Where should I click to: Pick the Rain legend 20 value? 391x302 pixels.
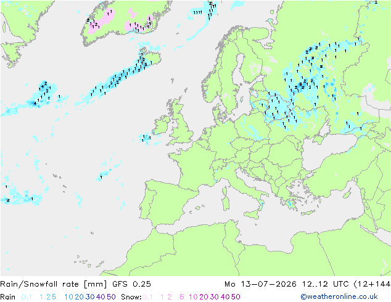tap(79, 297)
